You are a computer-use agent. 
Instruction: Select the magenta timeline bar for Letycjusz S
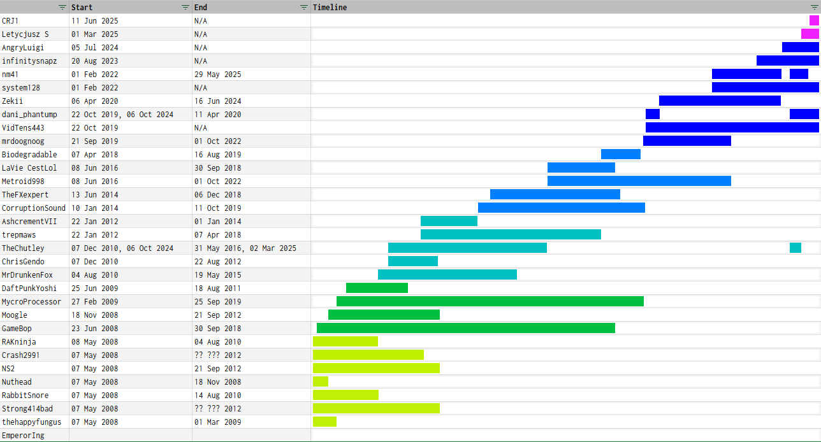(810, 34)
